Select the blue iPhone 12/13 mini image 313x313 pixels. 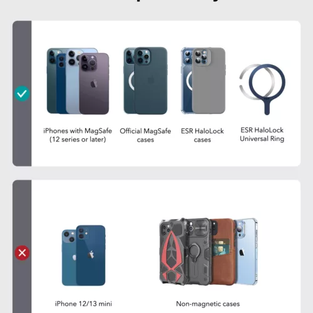[x=84, y=255]
